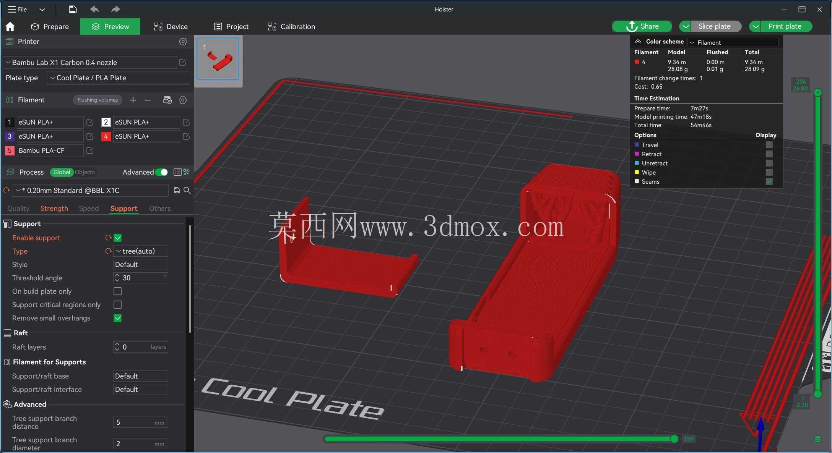Show Travel moves display checkbox

click(x=769, y=145)
